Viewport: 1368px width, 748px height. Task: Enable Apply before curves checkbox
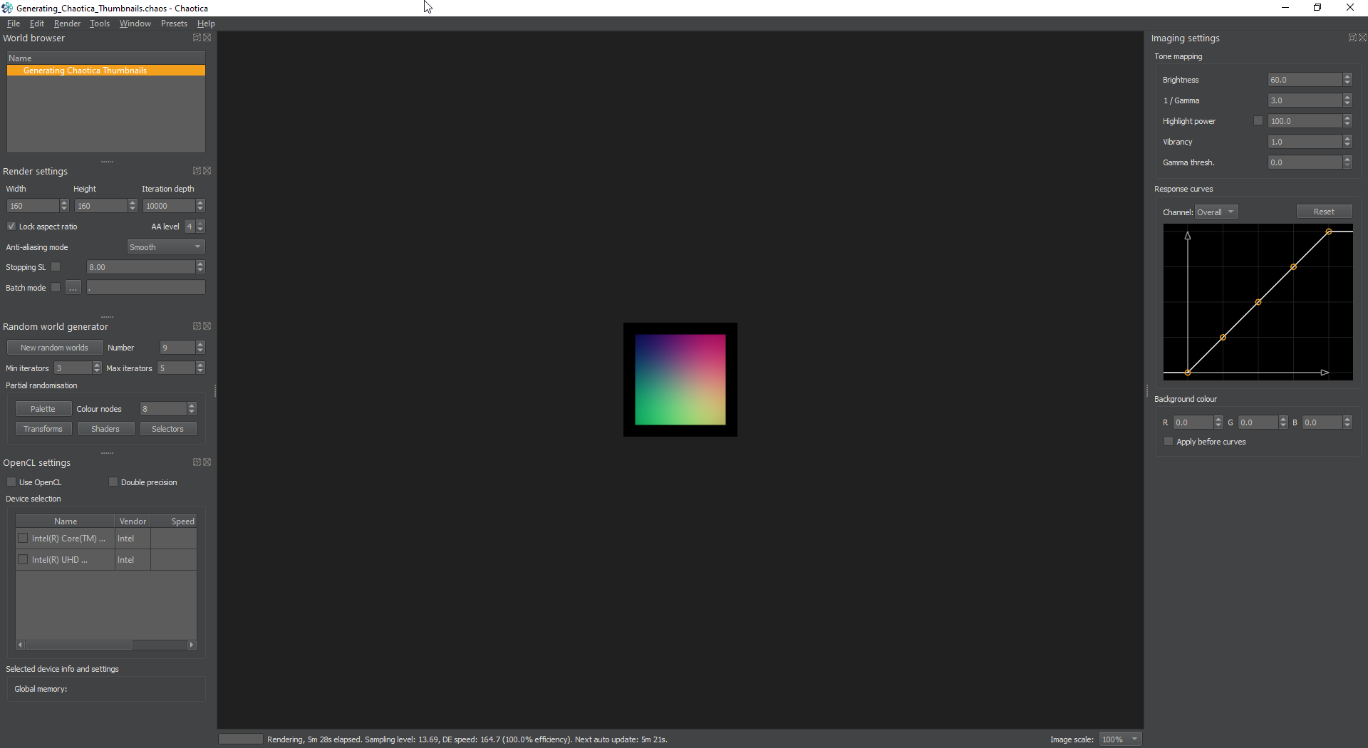(1168, 442)
